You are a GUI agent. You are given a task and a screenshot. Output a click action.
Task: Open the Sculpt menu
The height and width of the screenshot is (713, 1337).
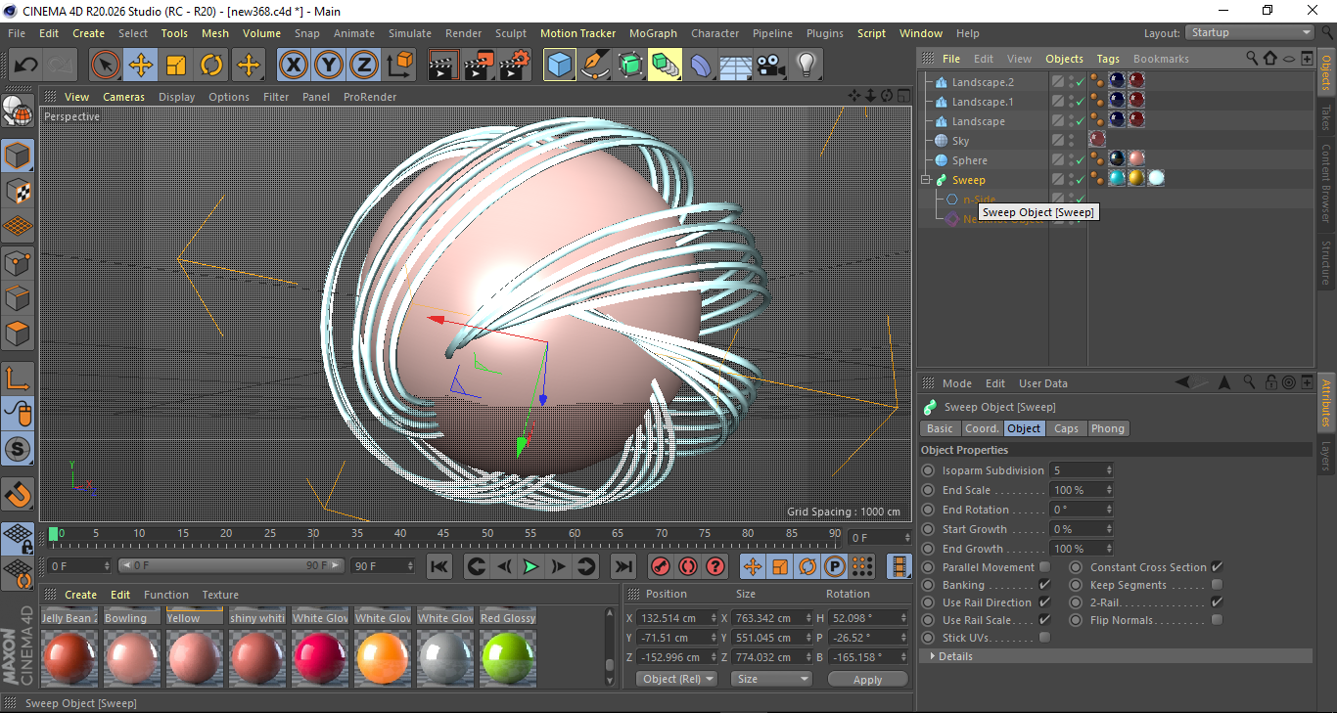511,33
